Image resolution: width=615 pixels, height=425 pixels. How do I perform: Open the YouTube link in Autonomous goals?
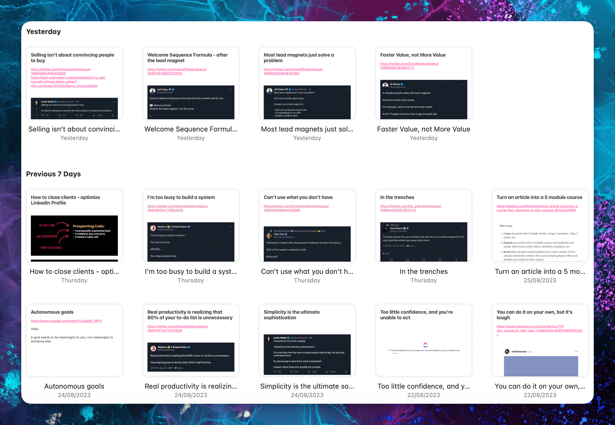pyautogui.click(x=67, y=321)
